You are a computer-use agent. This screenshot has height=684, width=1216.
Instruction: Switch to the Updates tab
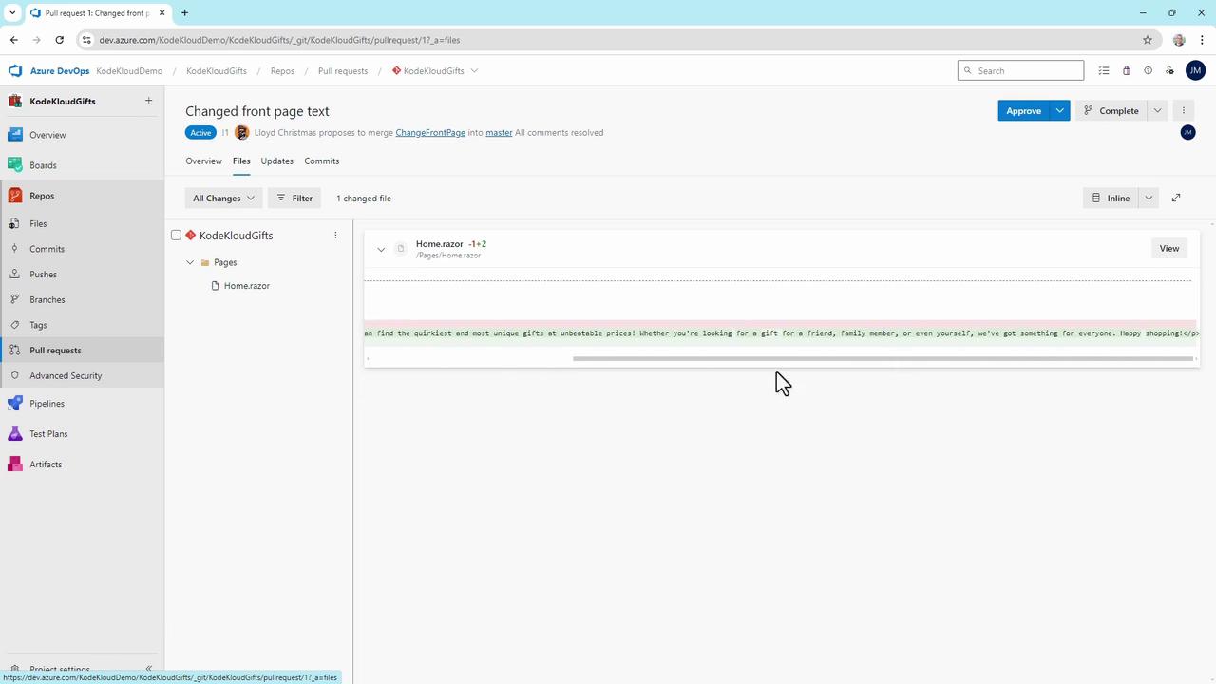pyautogui.click(x=277, y=161)
